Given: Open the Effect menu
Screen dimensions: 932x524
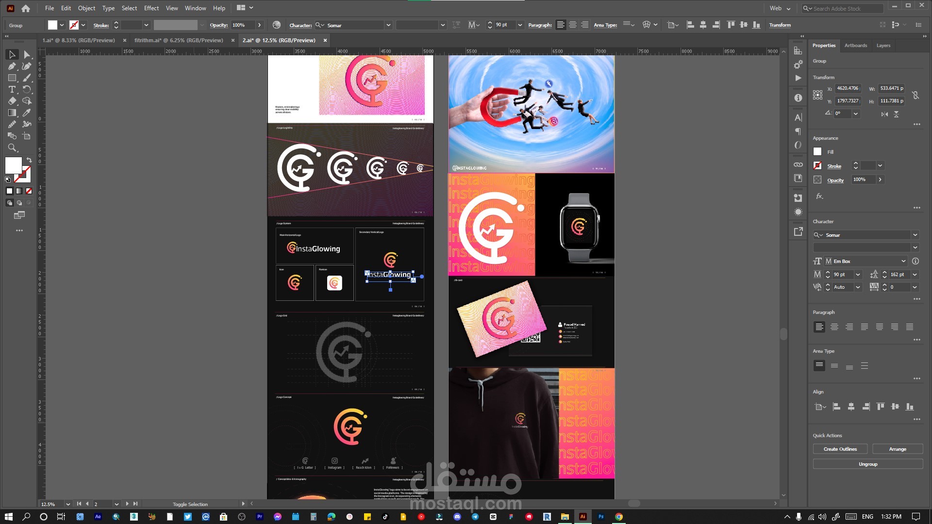Looking at the screenshot, I should [x=151, y=8].
